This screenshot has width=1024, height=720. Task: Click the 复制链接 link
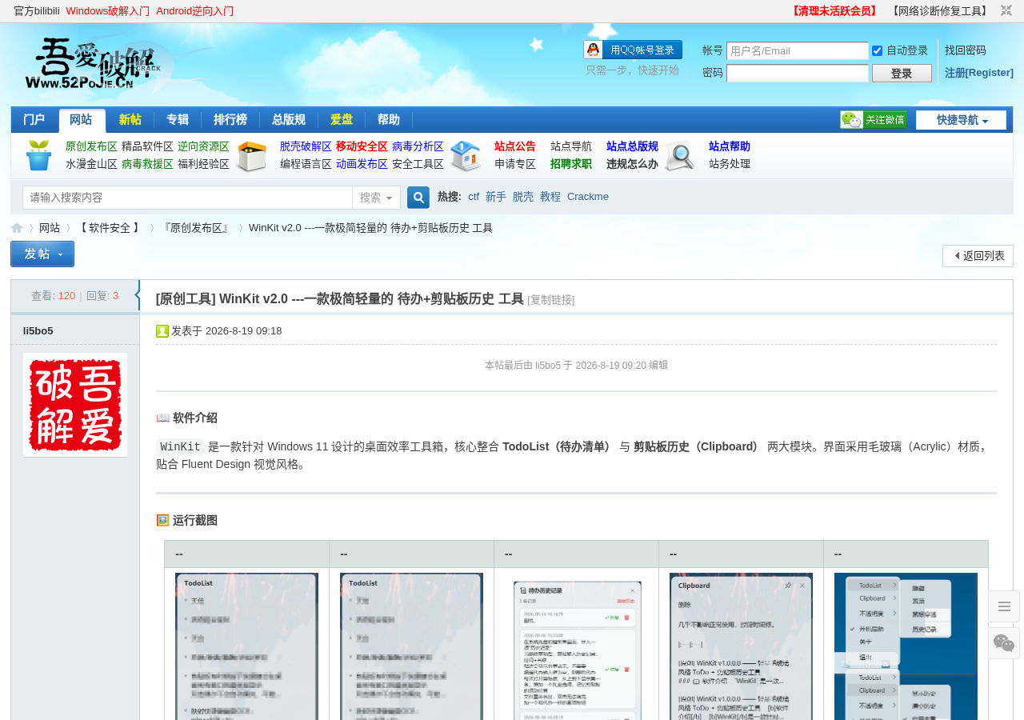click(550, 300)
